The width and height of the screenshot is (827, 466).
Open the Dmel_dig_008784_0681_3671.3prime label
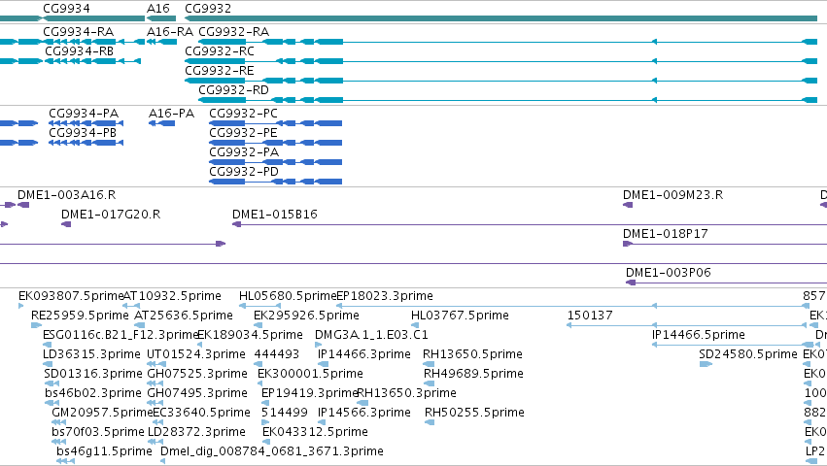(272, 451)
